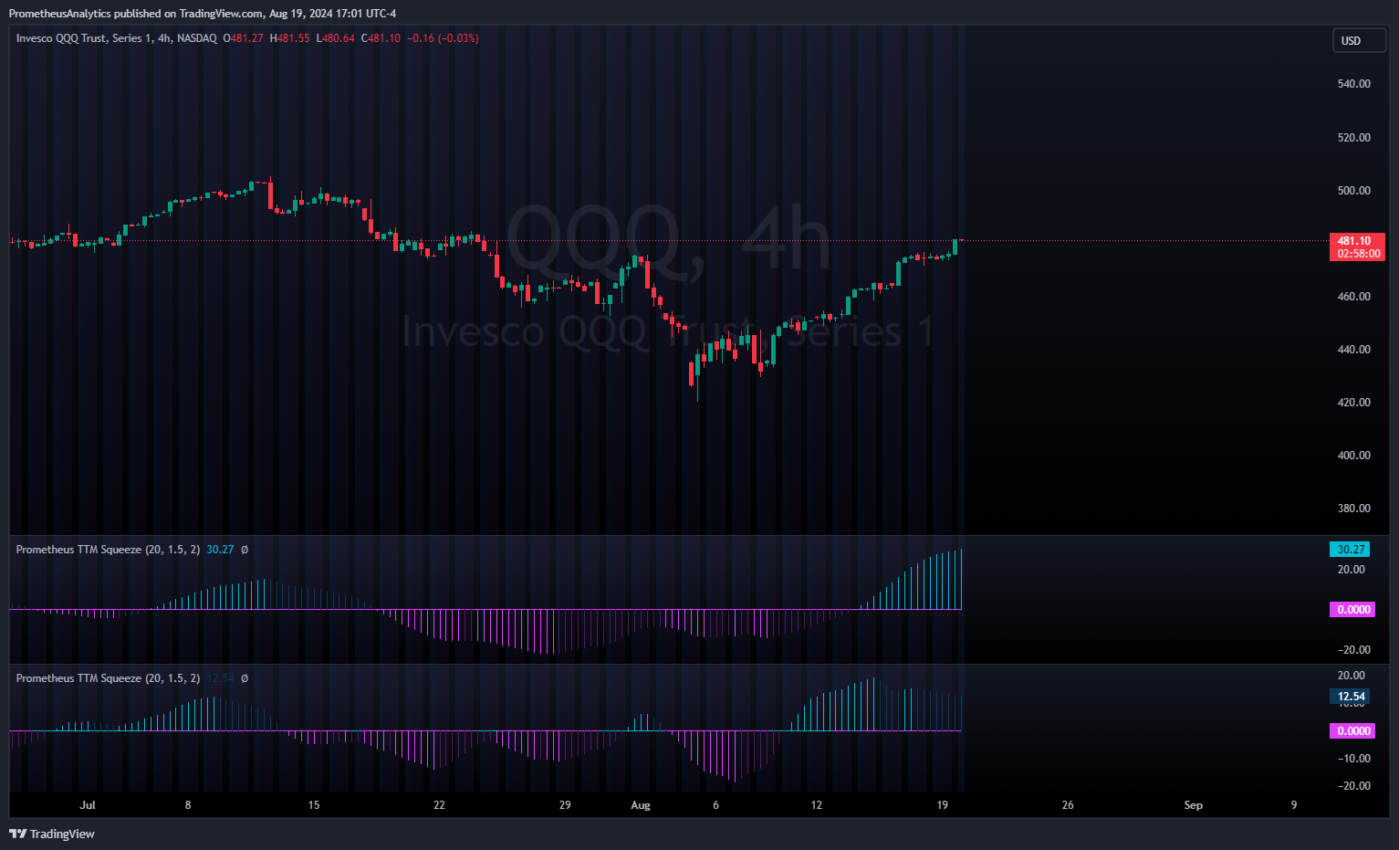Click the 02:58:00 bar countdown timer
1399x850 pixels.
coord(1357,254)
